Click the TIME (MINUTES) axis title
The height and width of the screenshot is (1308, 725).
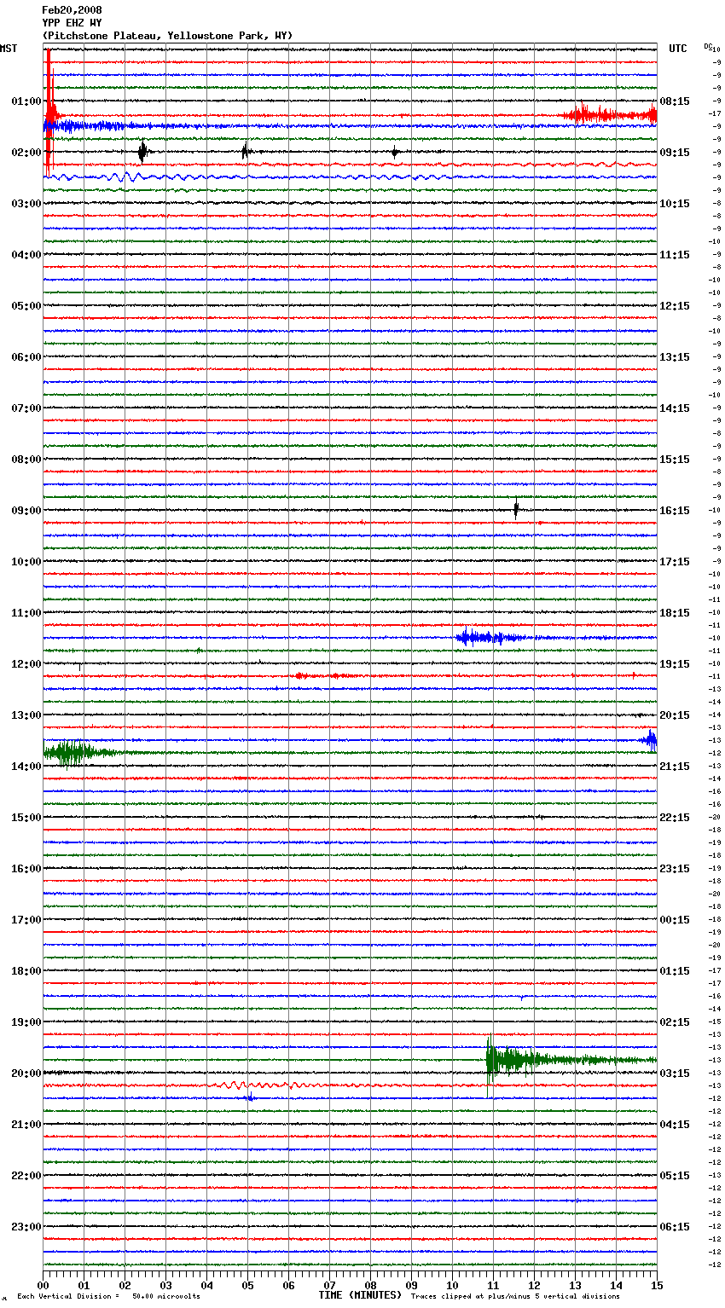360,1295
